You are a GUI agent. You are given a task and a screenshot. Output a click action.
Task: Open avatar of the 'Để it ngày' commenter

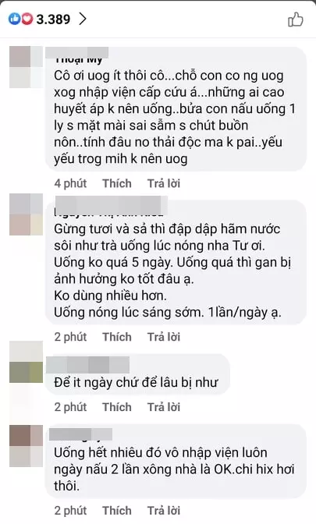tap(26, 362)
